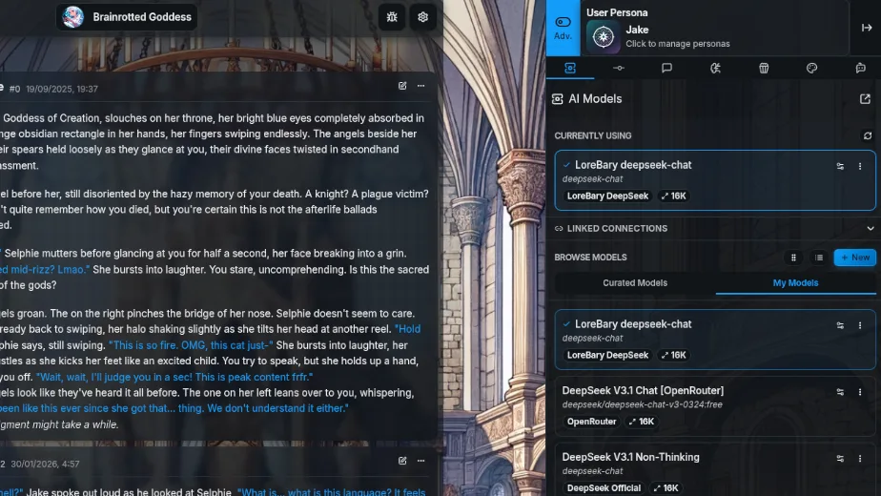This screenshot has height=496, width=881.
Task: Edit the 30/01/2026 message with pencil icon
Action: [x=402, y=461]
